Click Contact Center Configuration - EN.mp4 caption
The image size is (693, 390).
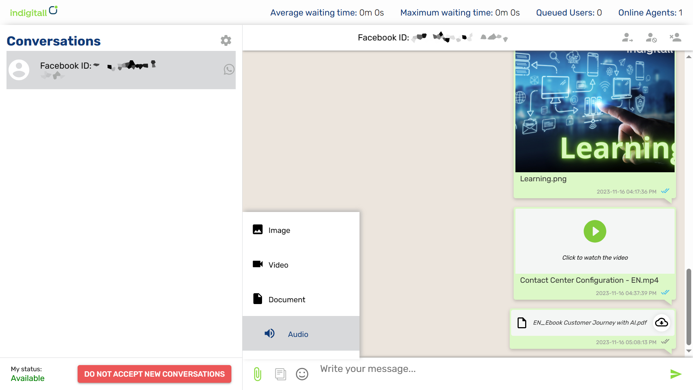[x=589, y=280]
